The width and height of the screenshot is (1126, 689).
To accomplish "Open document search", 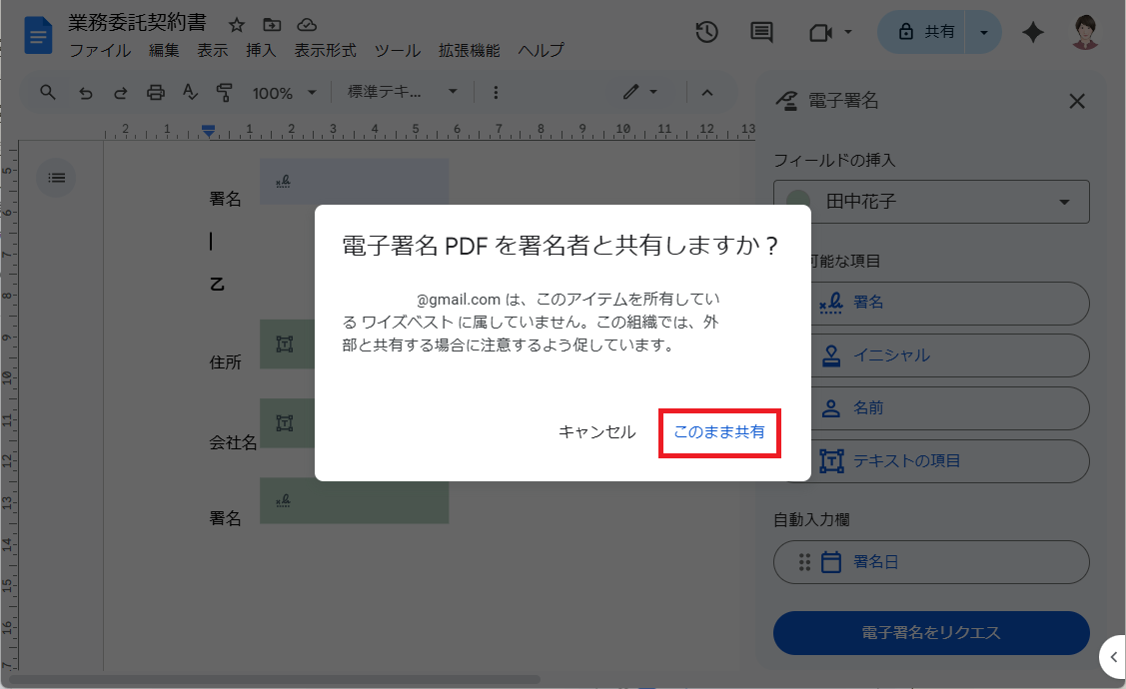I will [x=47, y=92].
